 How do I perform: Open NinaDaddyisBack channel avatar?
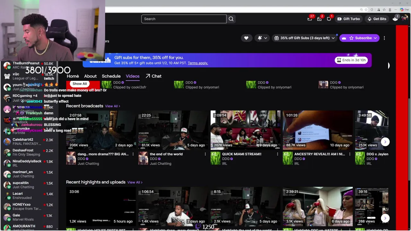(7, 163)
